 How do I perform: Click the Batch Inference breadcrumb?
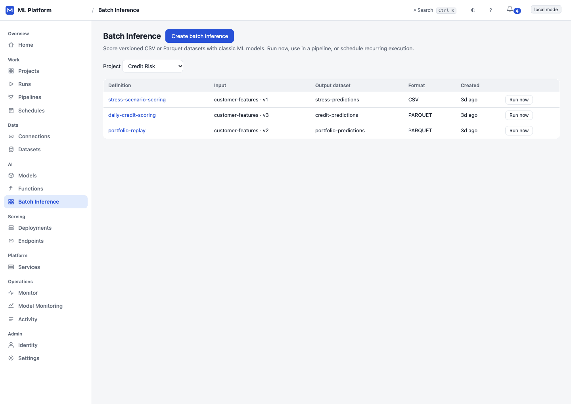tap(119, 10)
